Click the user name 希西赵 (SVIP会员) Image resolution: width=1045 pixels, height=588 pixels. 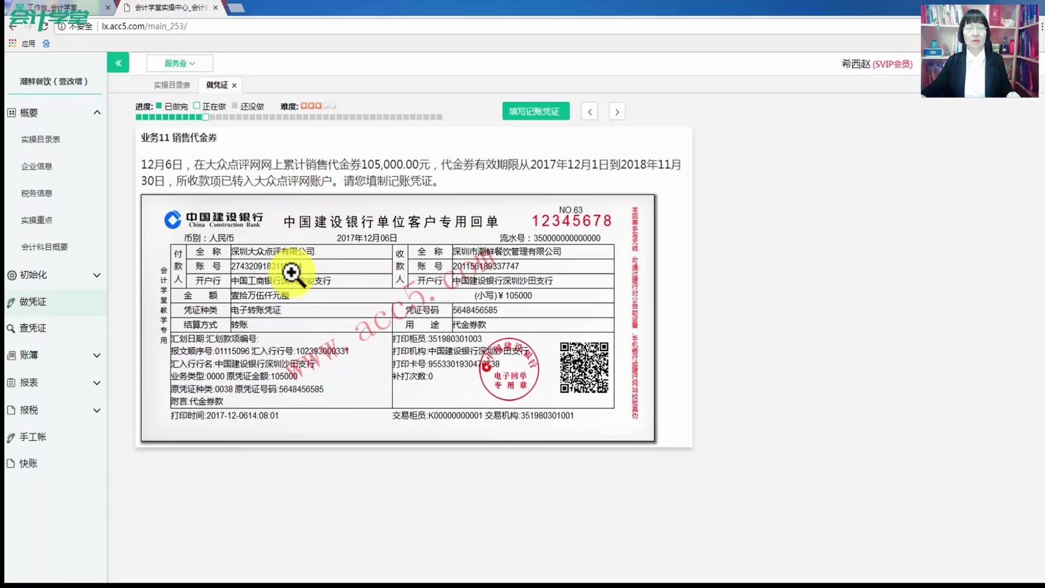pos(877,64)
